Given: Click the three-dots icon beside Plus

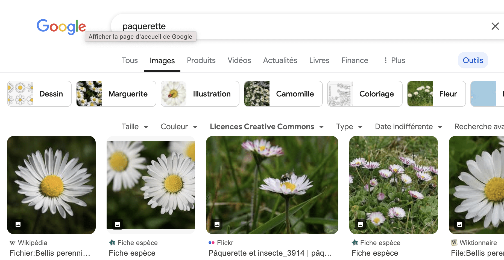Looking at the screenshot, I should pos(385,61).
